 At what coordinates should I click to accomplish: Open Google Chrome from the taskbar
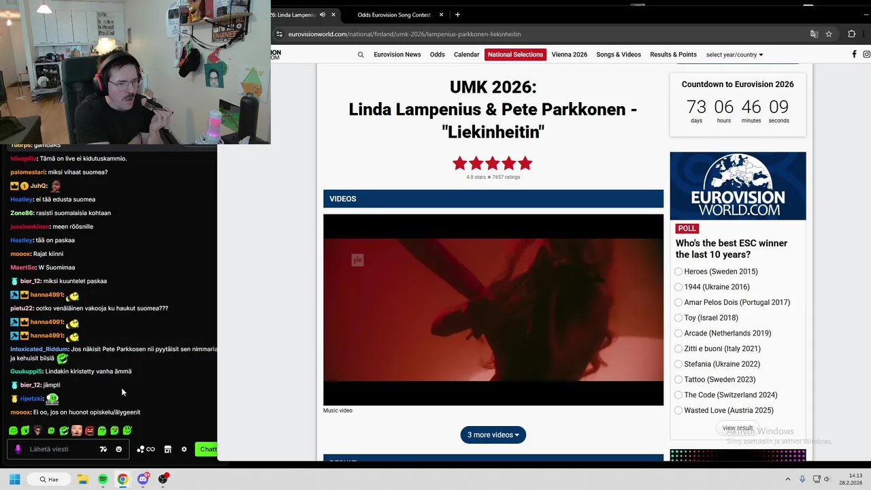tap(122, 479)
